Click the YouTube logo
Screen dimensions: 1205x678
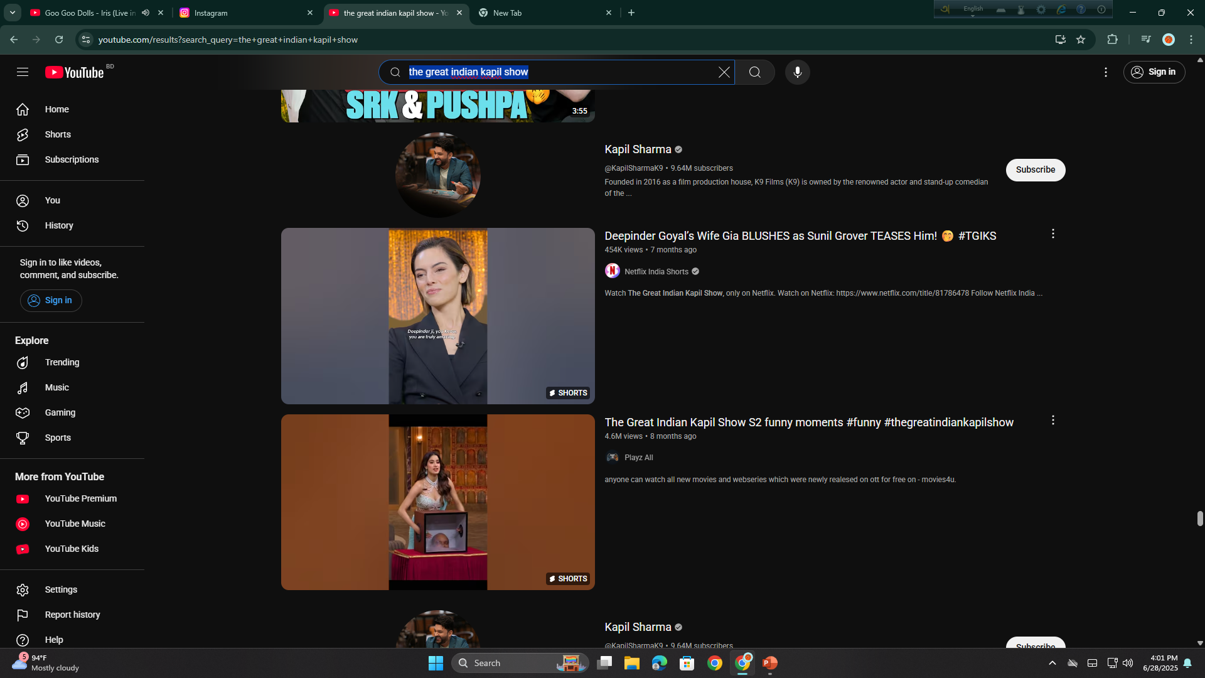75,72
